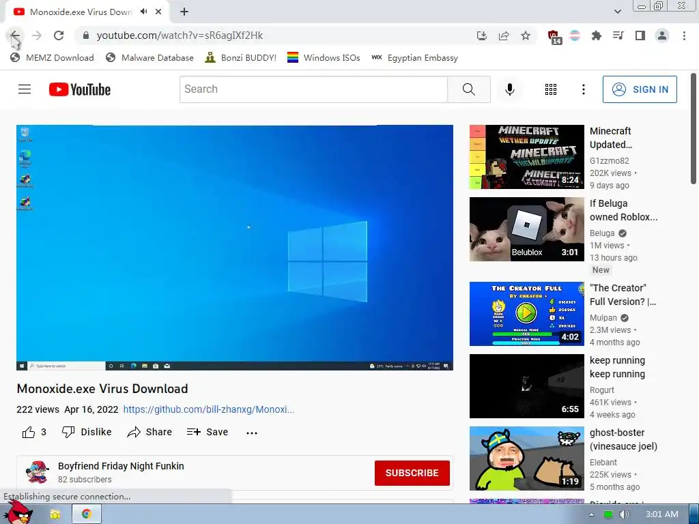Click the green system tray icon
Image resolution: width=699 pixels, height=524 pixels.
[608, 514]
